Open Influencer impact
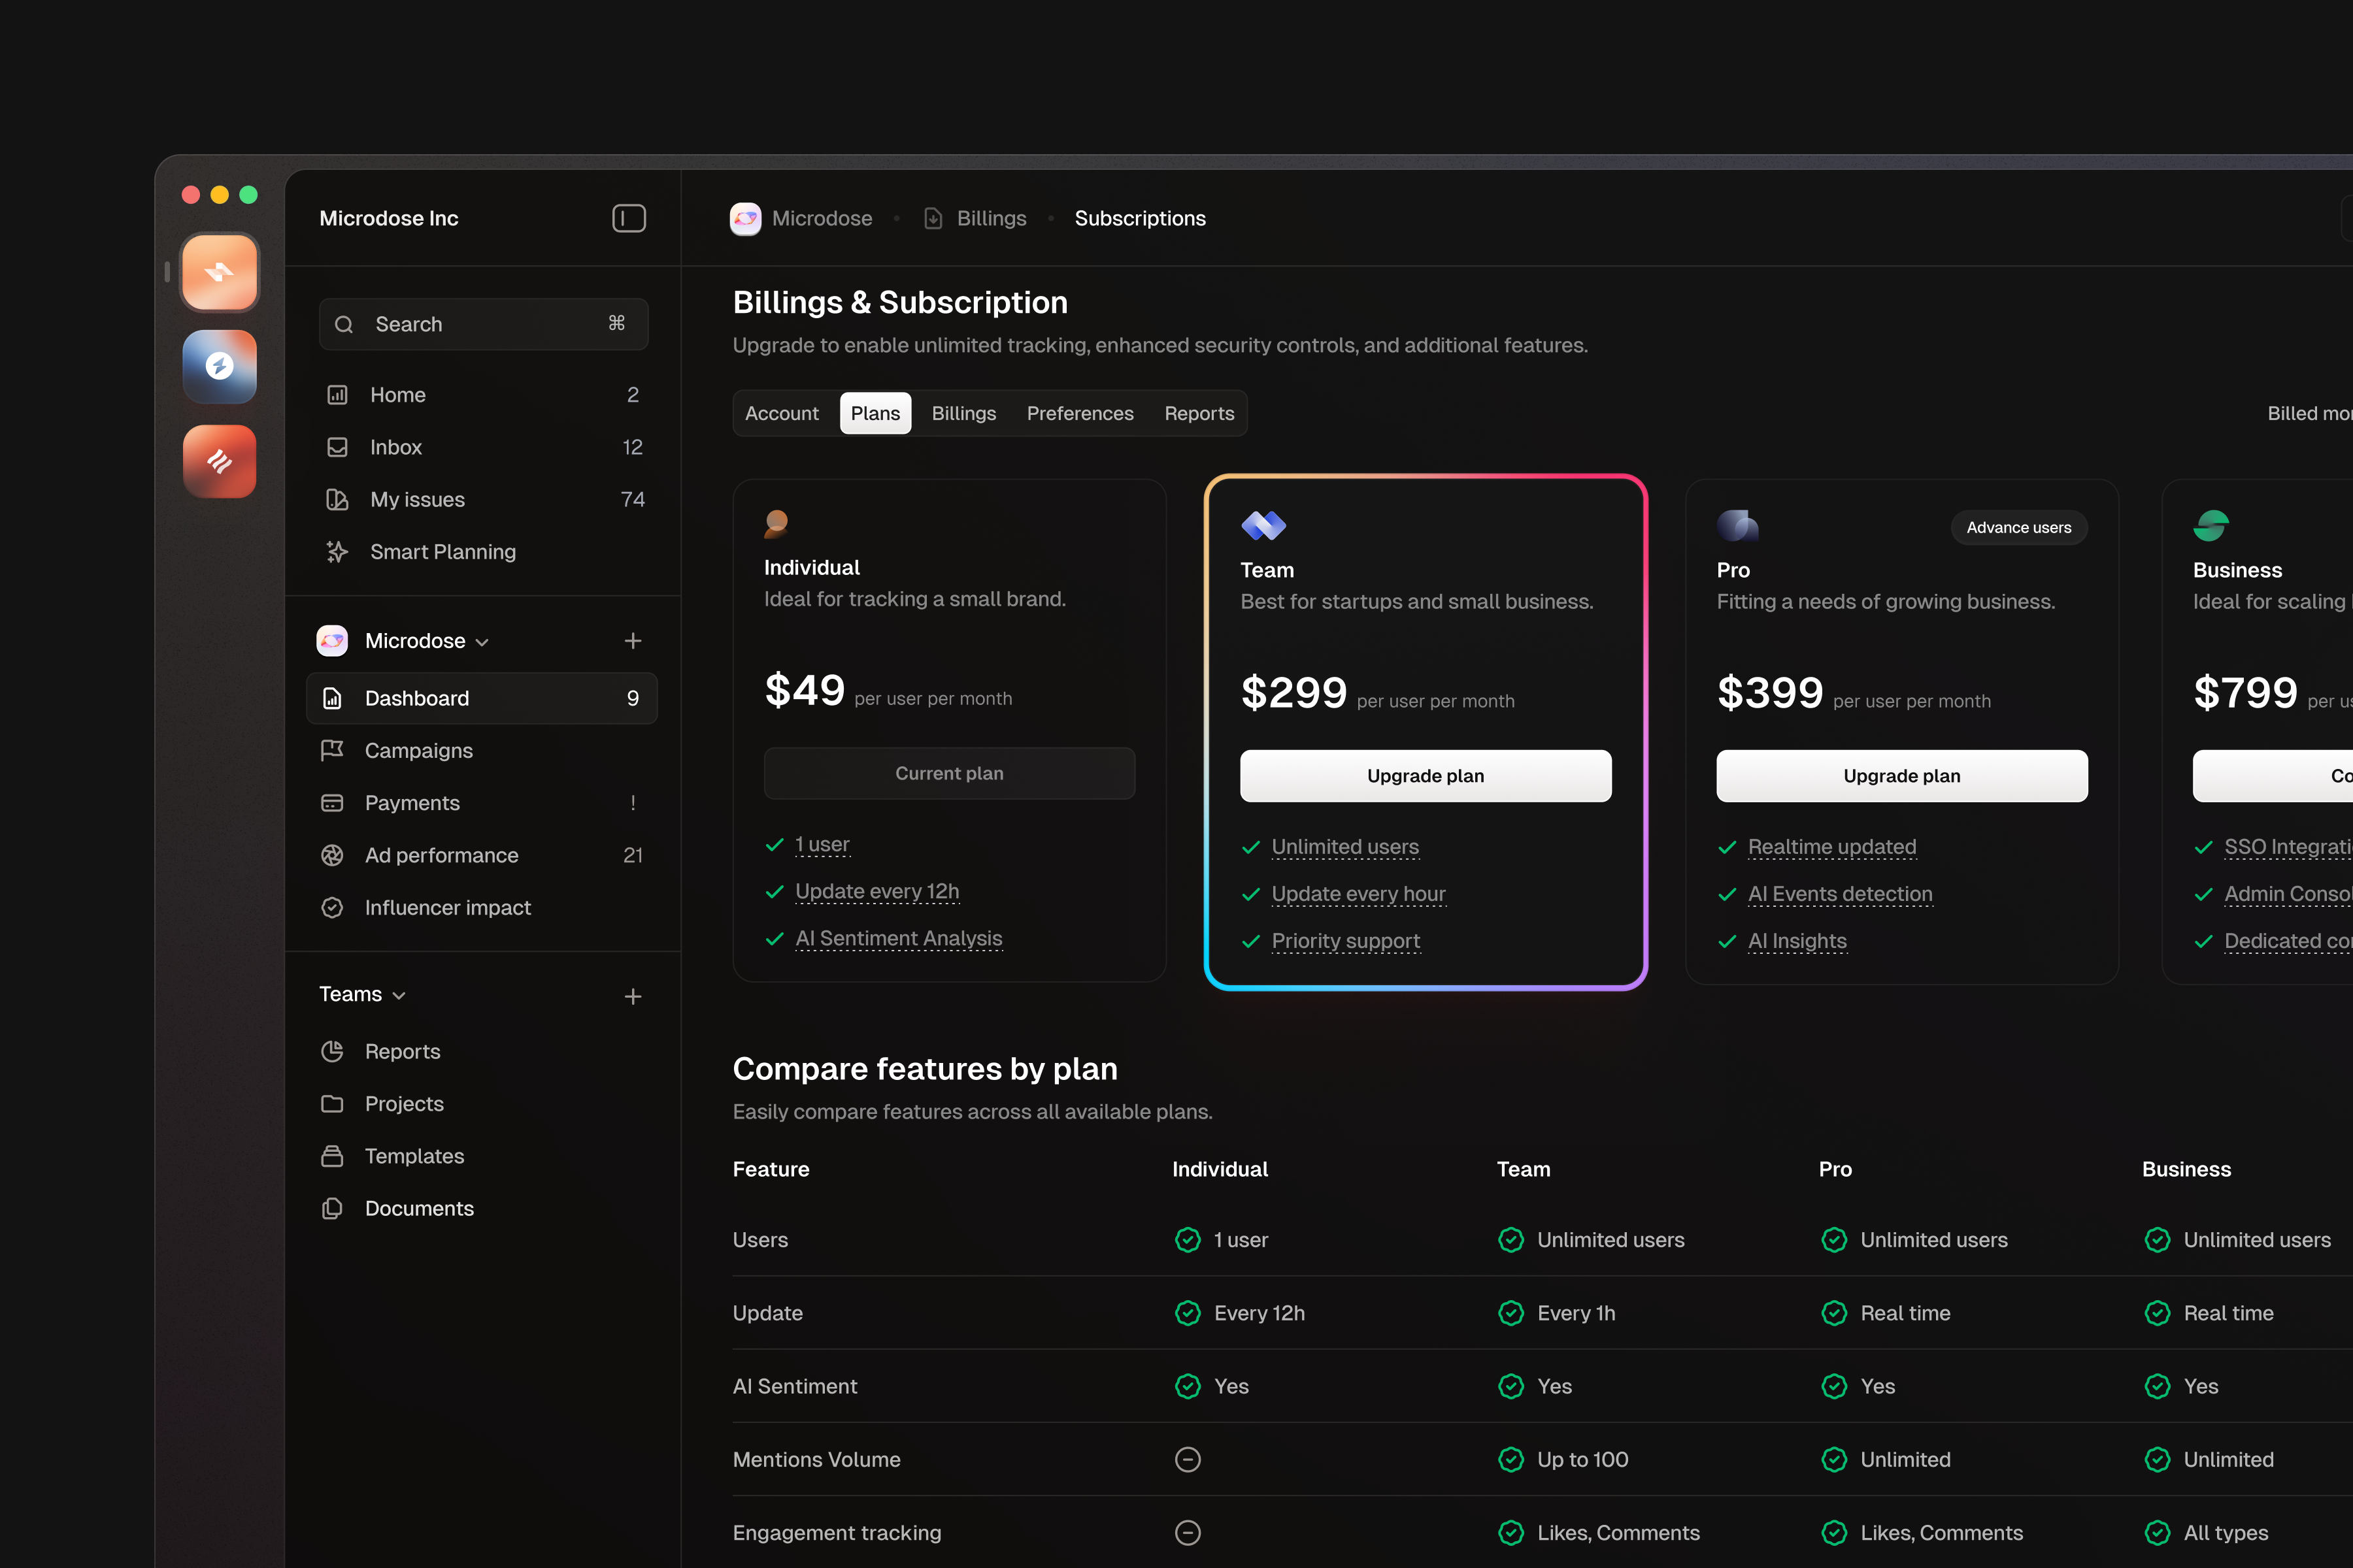The width and height of the screenshot is (2353, 1568). [x=447, y=907]
